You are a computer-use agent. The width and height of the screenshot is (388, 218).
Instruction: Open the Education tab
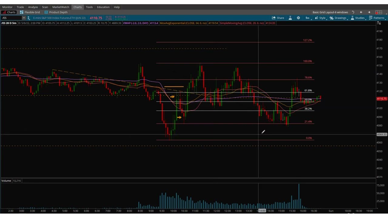click(x=103, y=7)
